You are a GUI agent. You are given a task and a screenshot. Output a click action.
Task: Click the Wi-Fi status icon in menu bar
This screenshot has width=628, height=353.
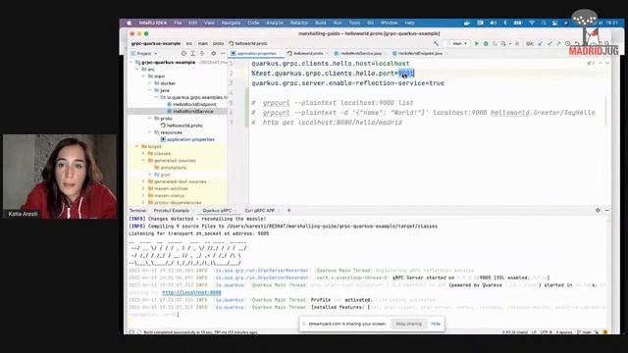tap(532, 23)
